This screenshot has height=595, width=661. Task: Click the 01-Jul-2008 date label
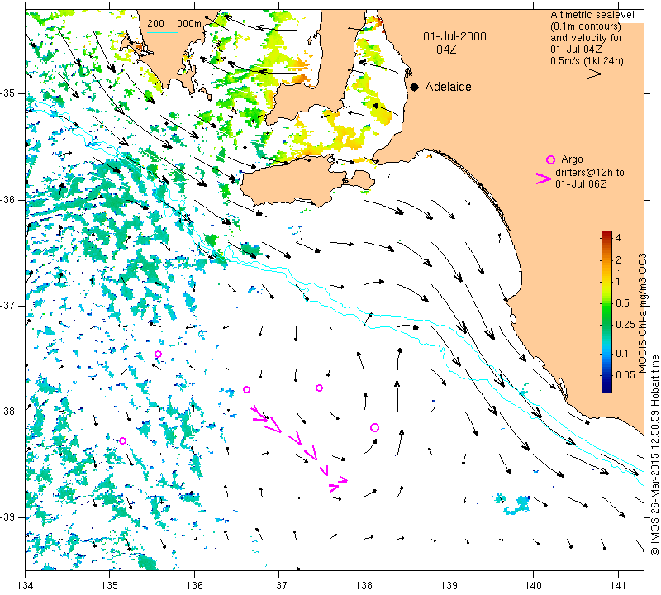[455, 36]
